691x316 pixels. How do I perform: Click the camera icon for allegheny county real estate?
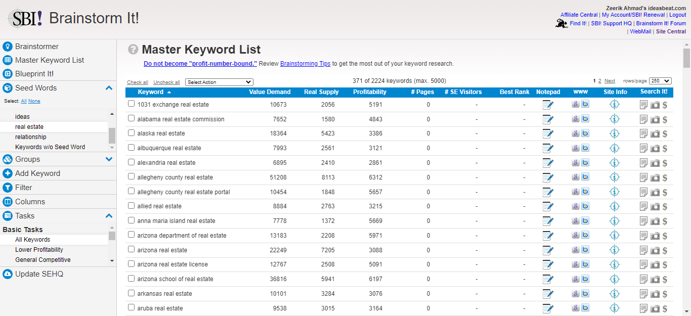coord(655,177)
